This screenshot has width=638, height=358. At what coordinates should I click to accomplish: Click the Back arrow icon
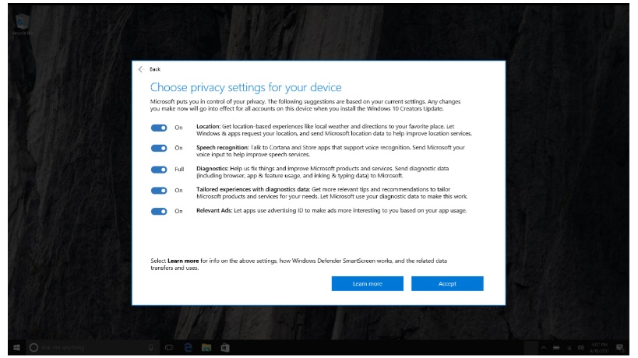tap(141, 69)
